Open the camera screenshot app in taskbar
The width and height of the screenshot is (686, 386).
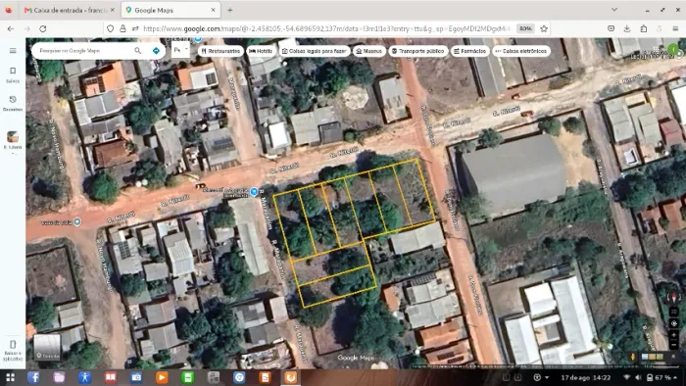[136, 377]
